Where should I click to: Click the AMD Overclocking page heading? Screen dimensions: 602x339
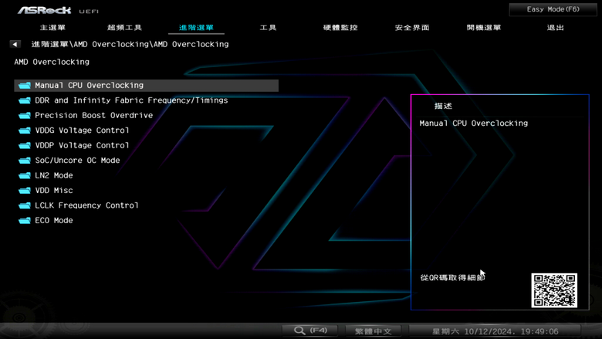(52, 62)
